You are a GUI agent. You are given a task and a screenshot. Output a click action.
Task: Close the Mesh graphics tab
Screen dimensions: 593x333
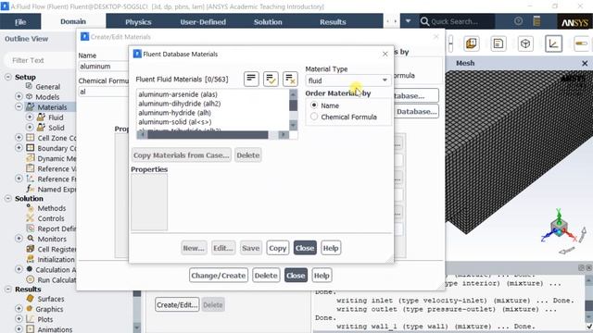585,63
